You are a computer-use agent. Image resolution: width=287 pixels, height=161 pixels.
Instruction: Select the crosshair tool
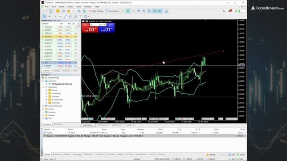[49, 17]
